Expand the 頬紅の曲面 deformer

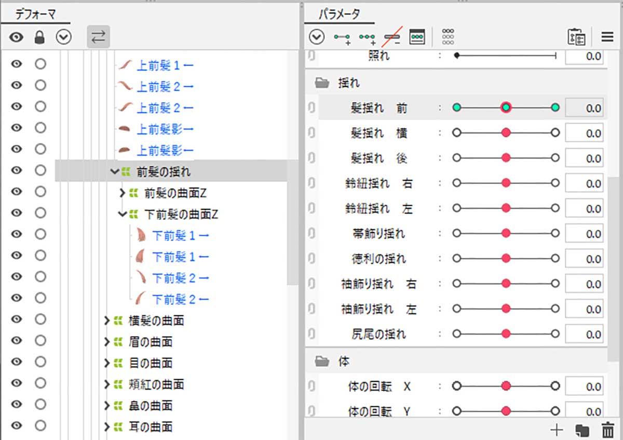[107, 384]
